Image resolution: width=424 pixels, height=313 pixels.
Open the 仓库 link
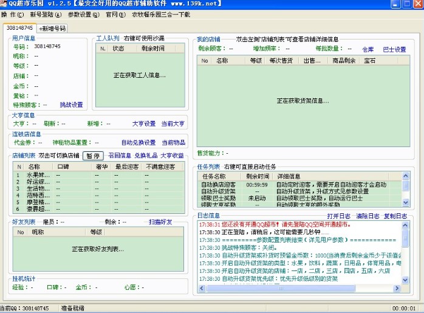368,49
